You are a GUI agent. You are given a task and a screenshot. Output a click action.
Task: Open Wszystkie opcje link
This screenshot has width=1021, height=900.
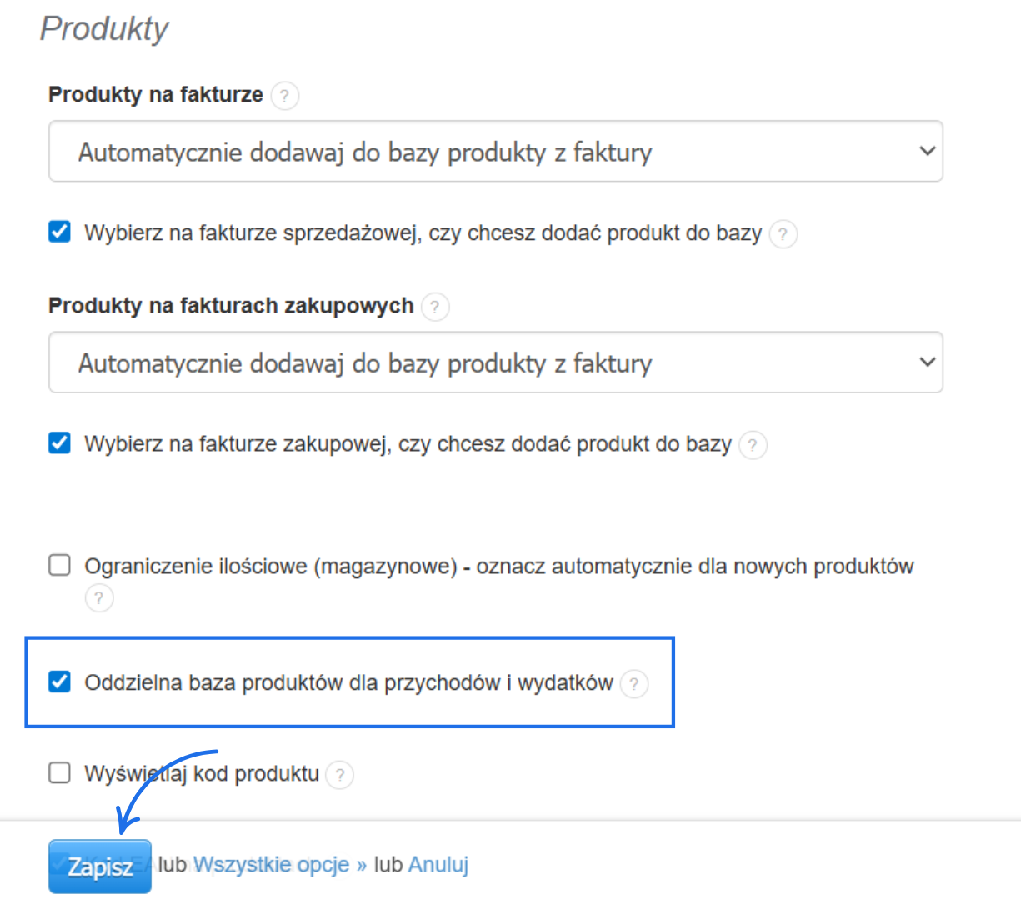272,865
